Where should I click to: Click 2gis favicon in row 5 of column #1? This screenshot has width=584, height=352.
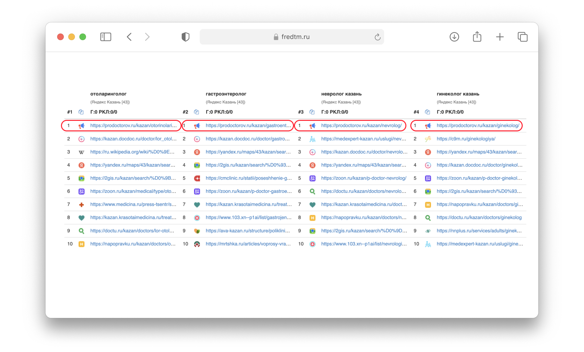(x=81, y=178)
